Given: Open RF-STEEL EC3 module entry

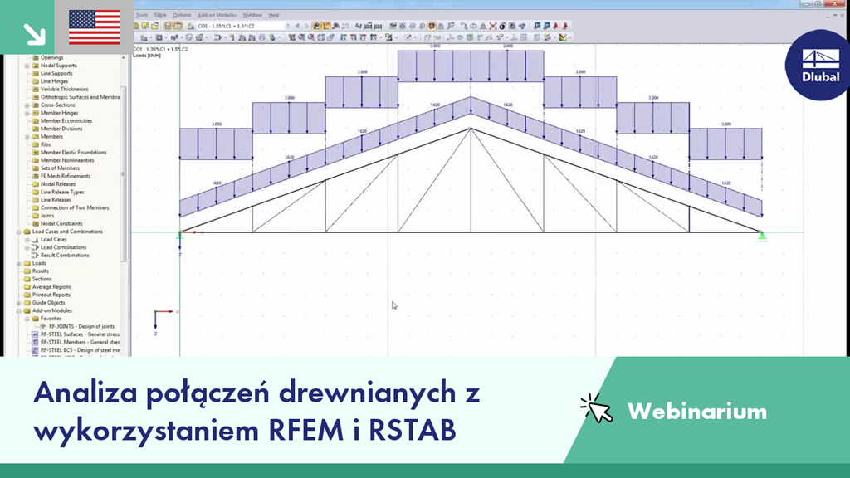Looking at the screenshot, I should click(x=80, y=351).
